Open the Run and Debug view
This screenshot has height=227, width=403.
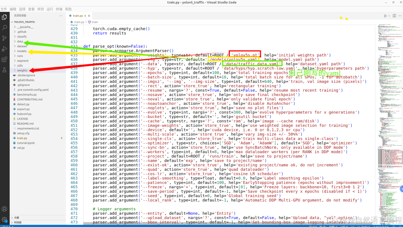pos(4,49)
